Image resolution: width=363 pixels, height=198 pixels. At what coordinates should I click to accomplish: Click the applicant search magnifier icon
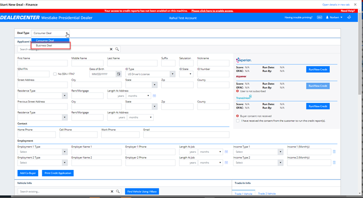coord(117,49)
